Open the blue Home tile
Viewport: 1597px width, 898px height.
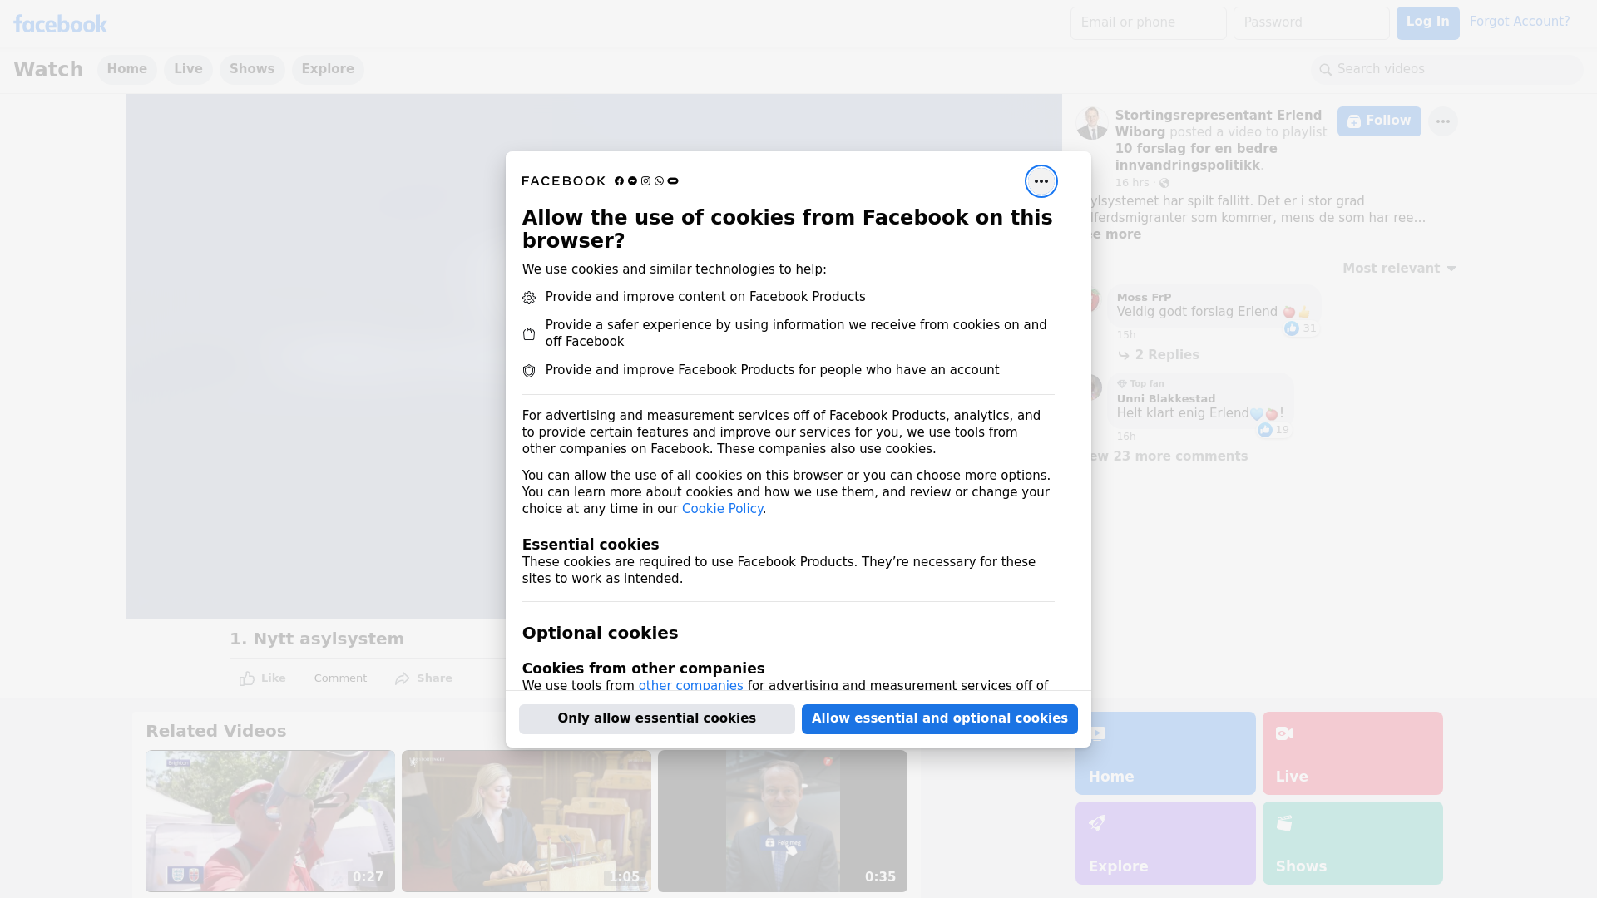pos(1165,753)
